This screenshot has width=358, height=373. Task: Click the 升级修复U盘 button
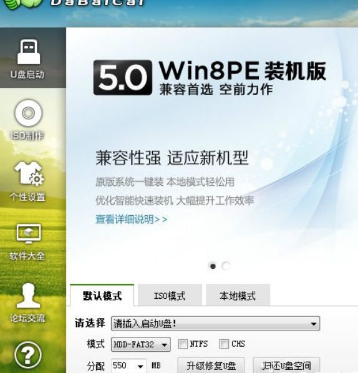pyautogui.click(x=211, y=366)
